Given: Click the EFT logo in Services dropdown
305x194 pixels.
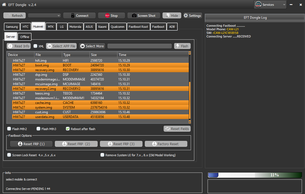Looking at the screenshot, I should [x=258, y=4].
